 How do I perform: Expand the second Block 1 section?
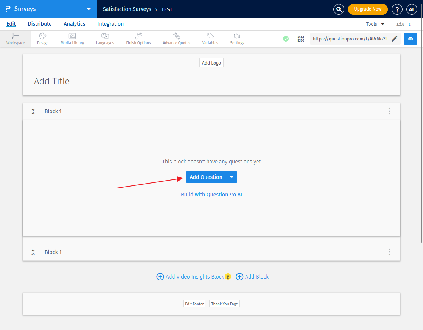(33, 252)
